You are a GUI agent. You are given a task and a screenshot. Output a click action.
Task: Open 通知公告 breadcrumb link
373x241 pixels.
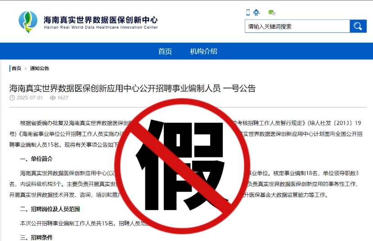pyautogui.click(x=40, y=68)
